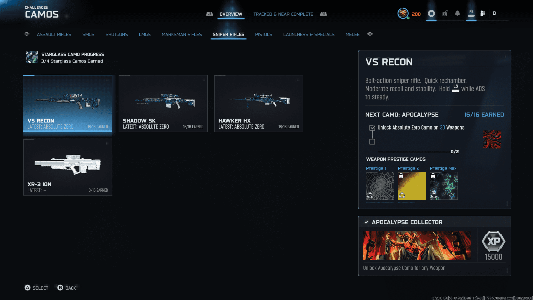533x300 pixels.
Task: Switch to Tracked & Near Complete tab
Action: pos(283,14)
